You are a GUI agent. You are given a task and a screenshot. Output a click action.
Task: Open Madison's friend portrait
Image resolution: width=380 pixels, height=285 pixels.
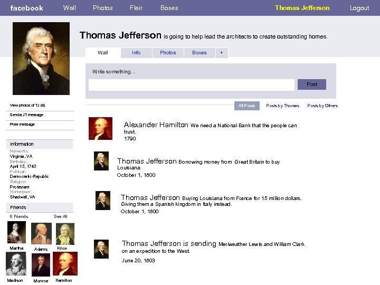point(16,264)
